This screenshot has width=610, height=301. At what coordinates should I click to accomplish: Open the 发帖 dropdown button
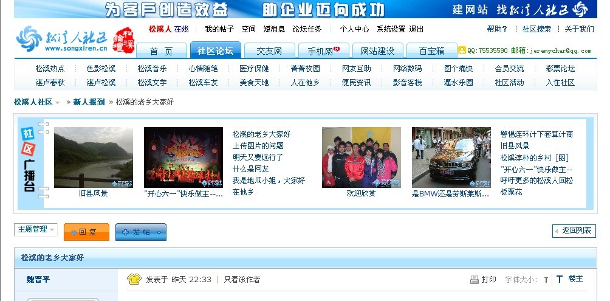[x=141, y=232]
